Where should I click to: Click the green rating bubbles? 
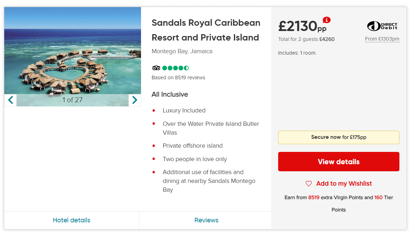(x=175, y=68)
